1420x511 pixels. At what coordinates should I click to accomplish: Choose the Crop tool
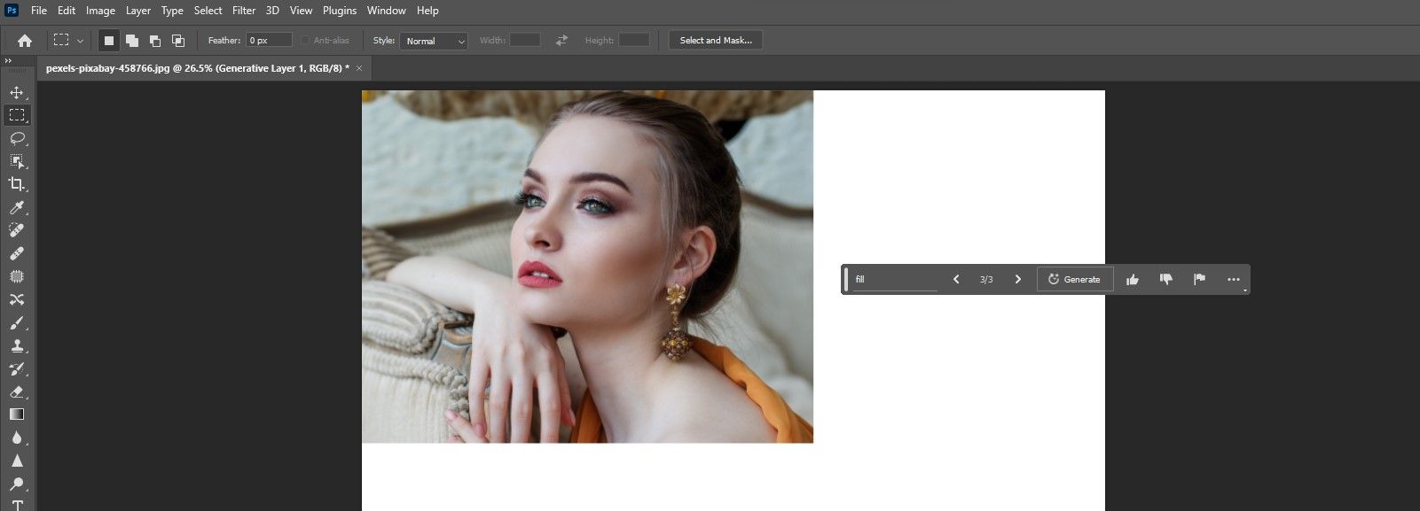click(17, 184)
